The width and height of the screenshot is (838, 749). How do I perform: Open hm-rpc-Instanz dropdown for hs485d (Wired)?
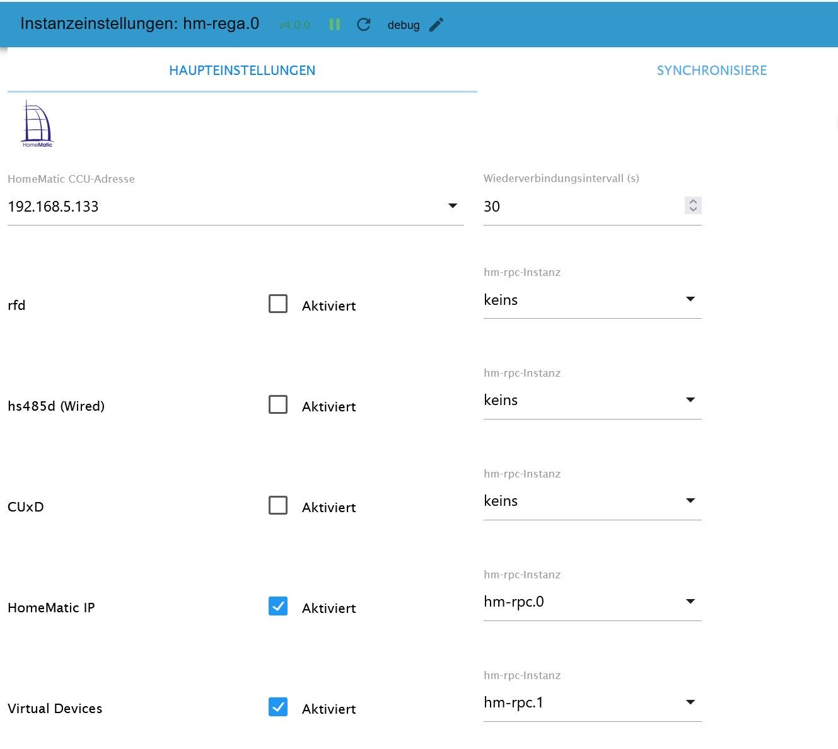[593, 401]
